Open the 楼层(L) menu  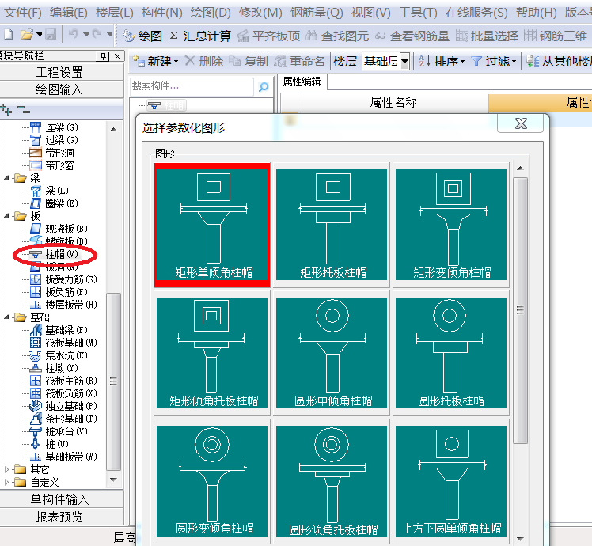point(115,13)
